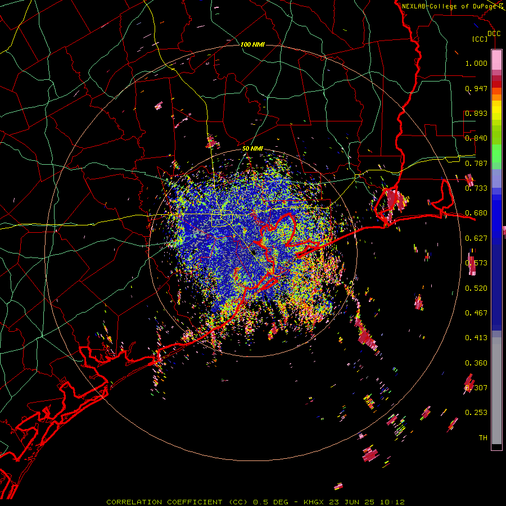
Task: Select the 0.680 color scale value
Action: tap(476, 213)
